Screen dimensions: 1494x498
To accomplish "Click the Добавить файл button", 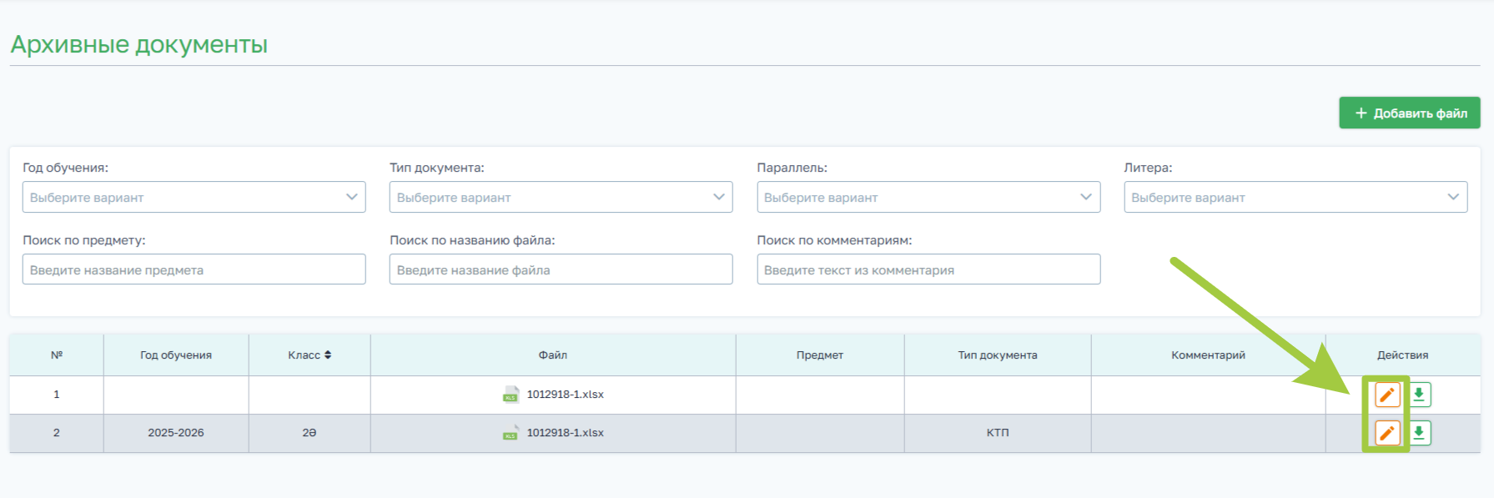I will pyautogui.click(x=1410, y=113).
